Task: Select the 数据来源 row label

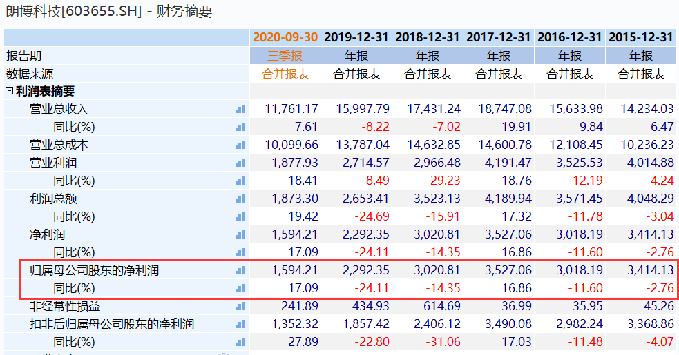Action: [30, 74]
